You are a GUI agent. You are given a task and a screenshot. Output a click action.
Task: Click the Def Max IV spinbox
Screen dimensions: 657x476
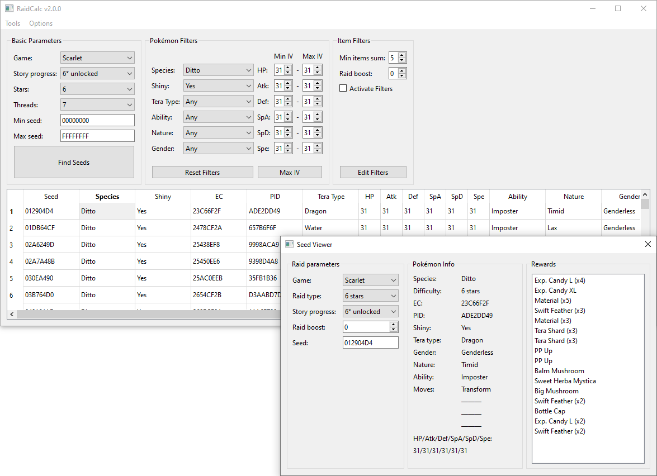(312, 101)
